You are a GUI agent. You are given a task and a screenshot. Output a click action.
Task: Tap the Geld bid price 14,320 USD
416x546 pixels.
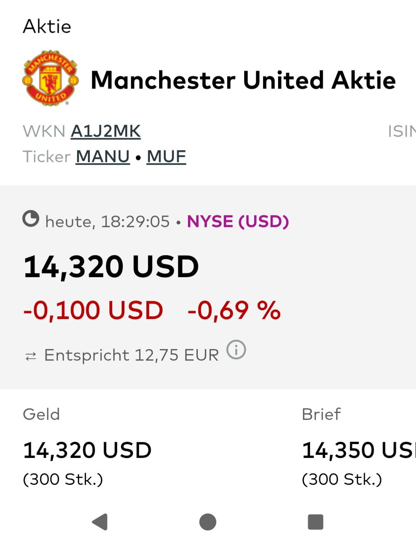87,450
